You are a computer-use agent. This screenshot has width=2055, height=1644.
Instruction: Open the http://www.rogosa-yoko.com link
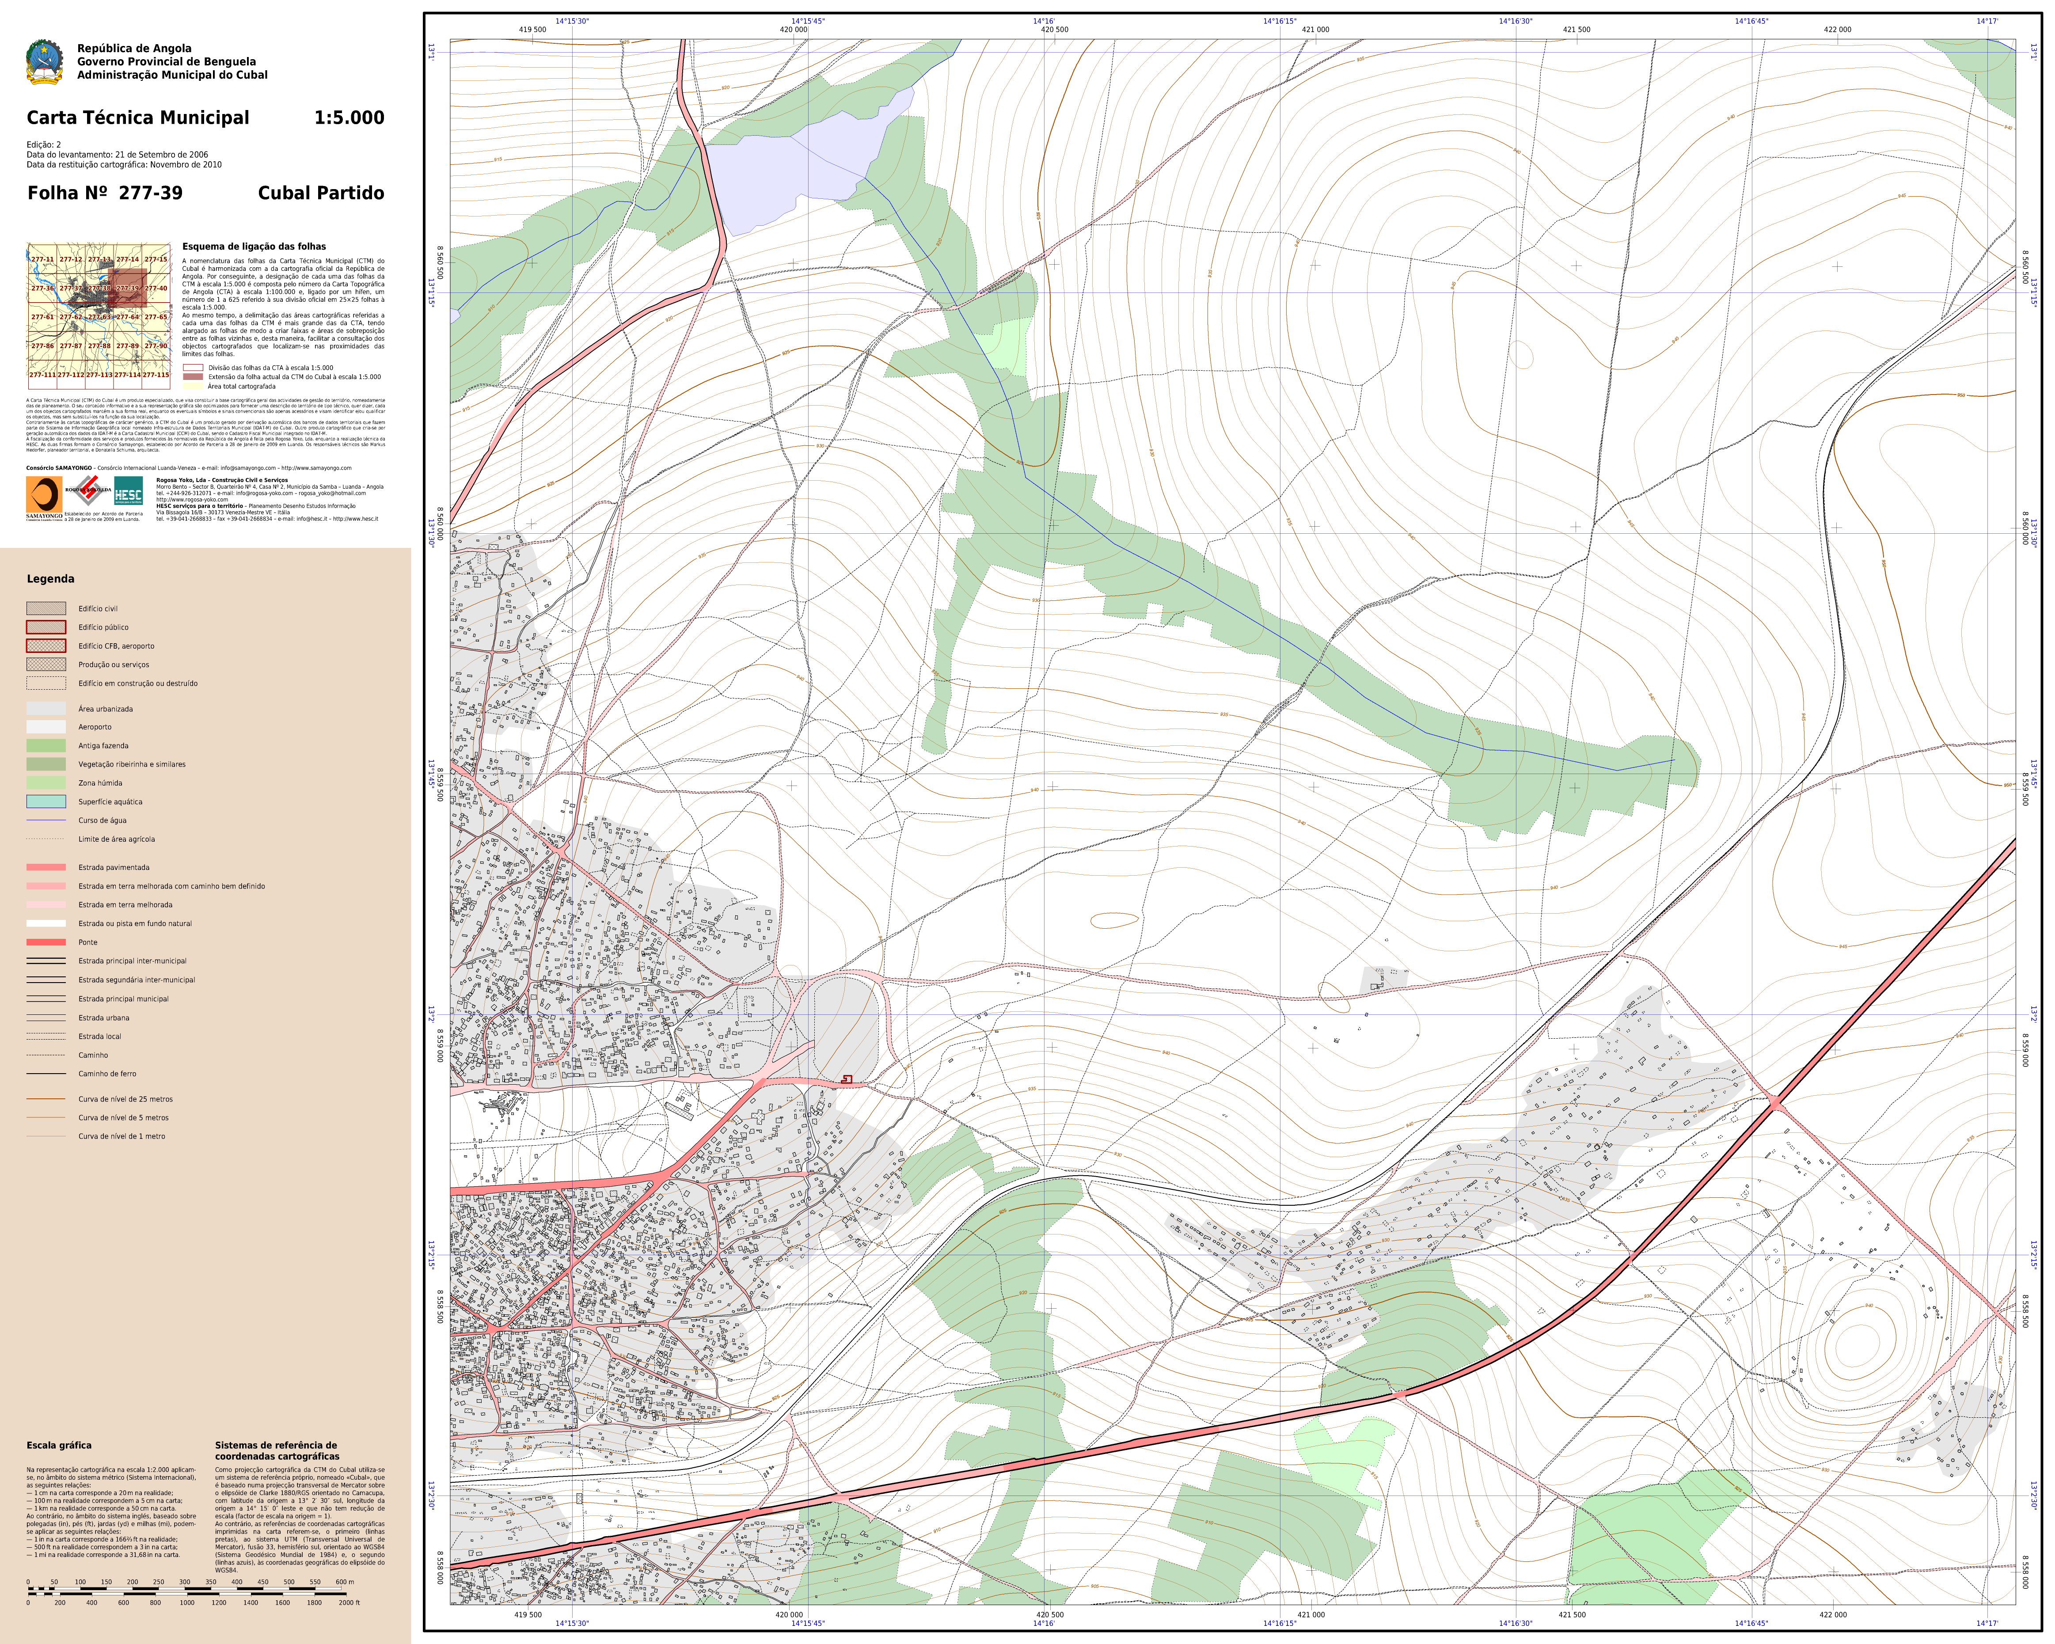[x=192, y=499]
